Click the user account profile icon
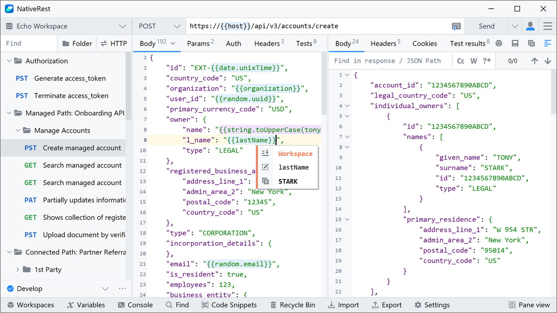Viewport: 557px width, 313px height. point(530,26)
